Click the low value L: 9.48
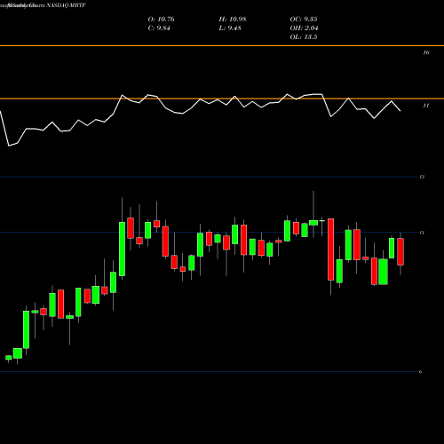The width and height of the screenshot is (444, 444). click(230, 28)
